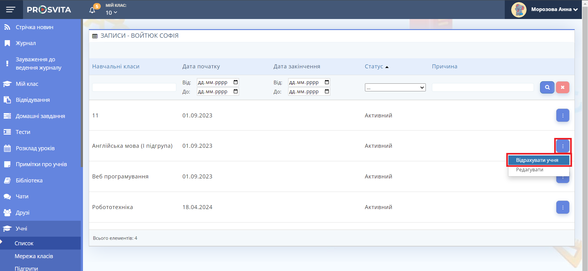This screenshot has width=588, height=271.
Task: Click the blue search filter button
Action: [547, 87]
